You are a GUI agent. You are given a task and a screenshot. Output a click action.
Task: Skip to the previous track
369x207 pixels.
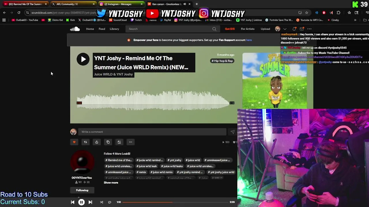click(x=73, y=202)
